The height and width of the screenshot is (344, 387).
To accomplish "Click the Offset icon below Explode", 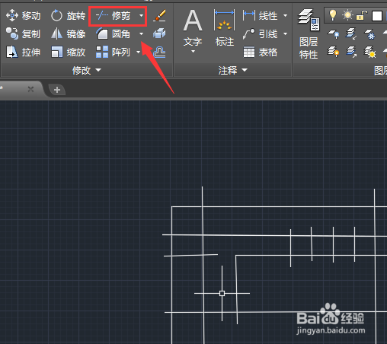I will click(159, 52).
